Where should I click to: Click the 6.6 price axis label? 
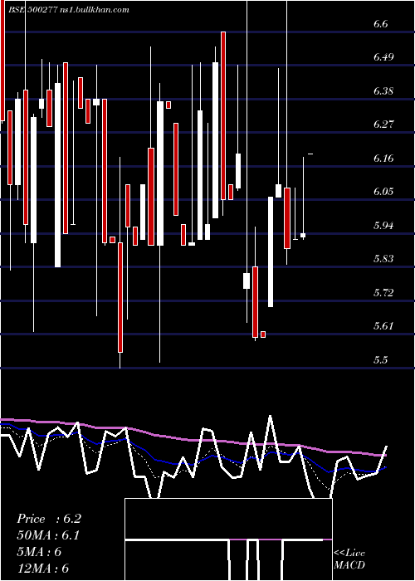pyautogui.click(x=380, y=24)
